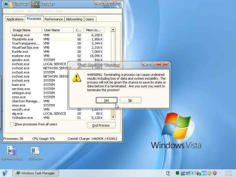Click the blue window-stack tray icon
Viewport: 236px width, 177px height.
point(188,173)
